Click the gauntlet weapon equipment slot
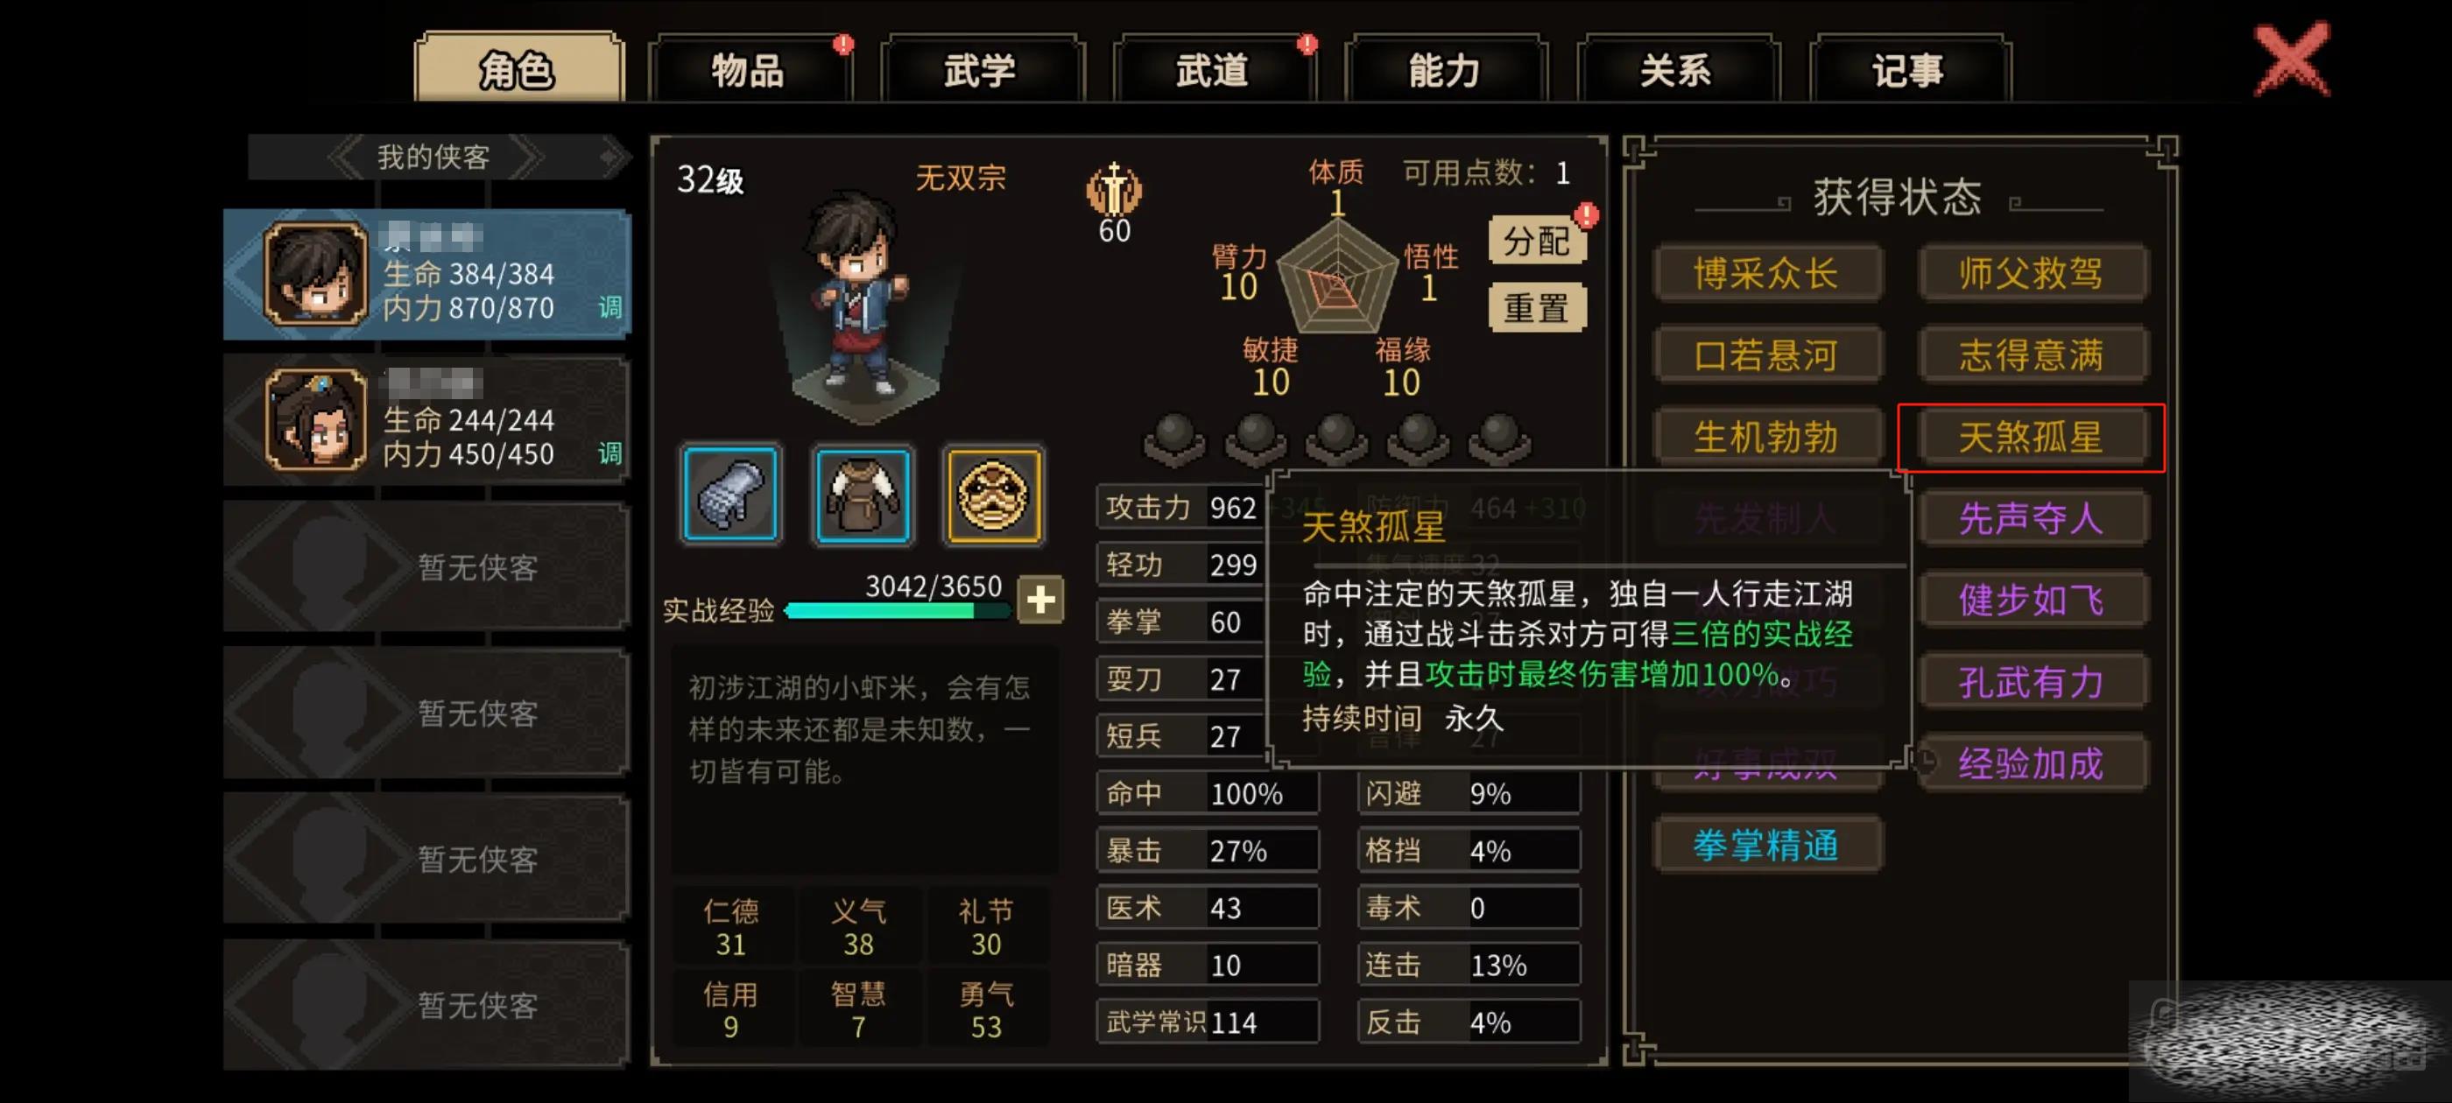 730,494
